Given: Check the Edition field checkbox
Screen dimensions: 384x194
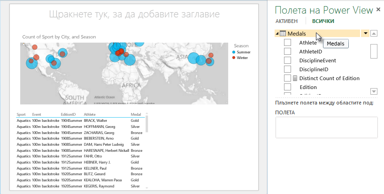Looking at the screenshot, I should click(x=287, y=87).
